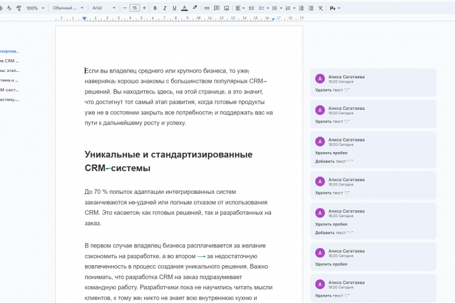
Task: Toggle italic formatting
Action: tap(164, 8)
